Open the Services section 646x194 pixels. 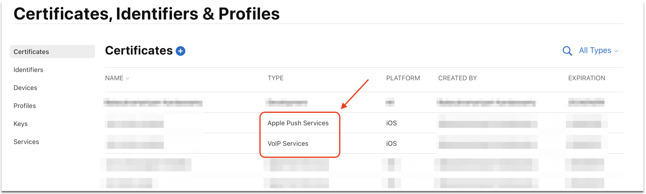[x=26, y=141]
